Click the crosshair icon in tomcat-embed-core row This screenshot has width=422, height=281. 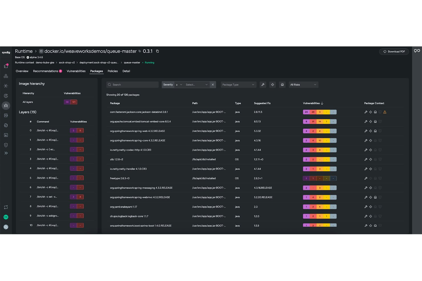click(x=371, y=122)
